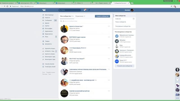Click header search field
The height and width of the screenshot is (101, 180).
pyautogui.click(x=69, y=10)
